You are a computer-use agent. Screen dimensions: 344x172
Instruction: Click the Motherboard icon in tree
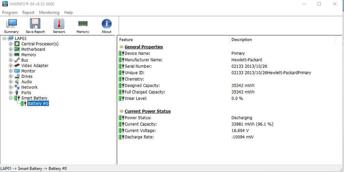pyautogui.click(x=17, y=49)
